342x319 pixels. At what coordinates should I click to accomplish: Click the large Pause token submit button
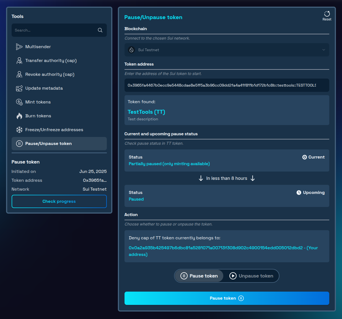click(x=227, y=298)
